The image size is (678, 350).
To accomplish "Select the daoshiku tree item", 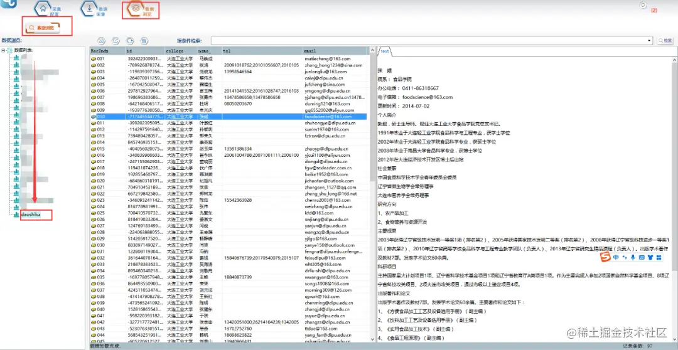I will pyautogui.click(x=30, y=215).
